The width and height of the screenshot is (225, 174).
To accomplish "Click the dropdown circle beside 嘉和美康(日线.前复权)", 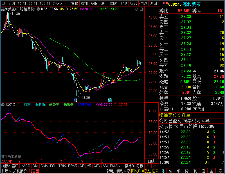I will coord(38,9).
